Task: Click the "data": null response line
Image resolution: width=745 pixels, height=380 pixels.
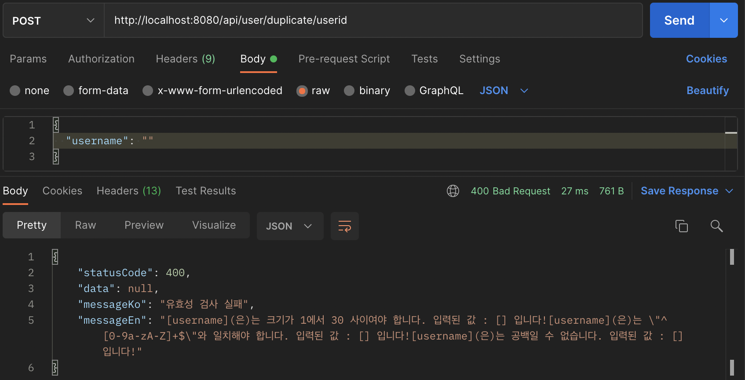Action: pyautogui.click(x=118, y=289)
